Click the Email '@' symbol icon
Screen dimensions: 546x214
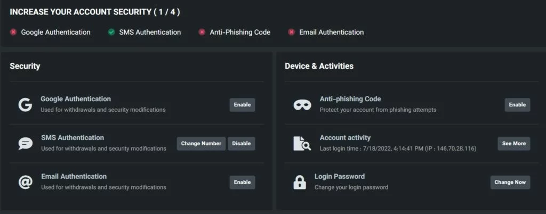tap(25, 182)
